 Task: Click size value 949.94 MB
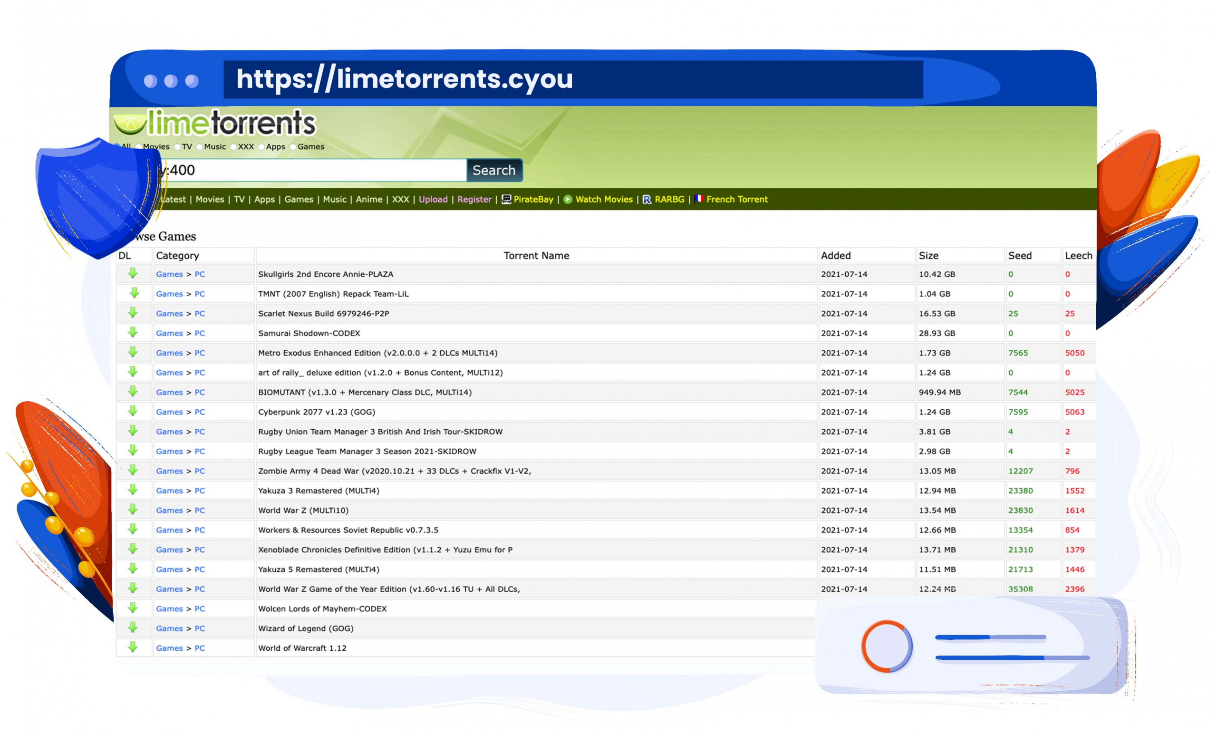[x=939, y=392]
